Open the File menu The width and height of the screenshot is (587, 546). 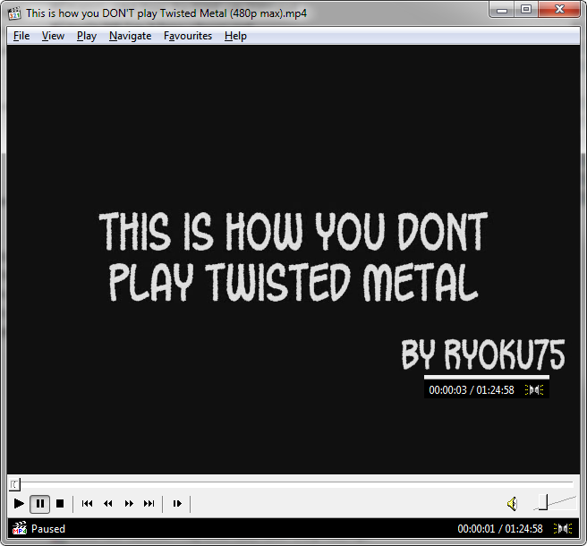point(21,36)
